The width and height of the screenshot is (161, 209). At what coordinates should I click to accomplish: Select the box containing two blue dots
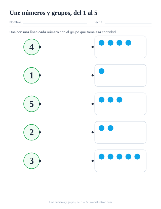click(120, 132)
